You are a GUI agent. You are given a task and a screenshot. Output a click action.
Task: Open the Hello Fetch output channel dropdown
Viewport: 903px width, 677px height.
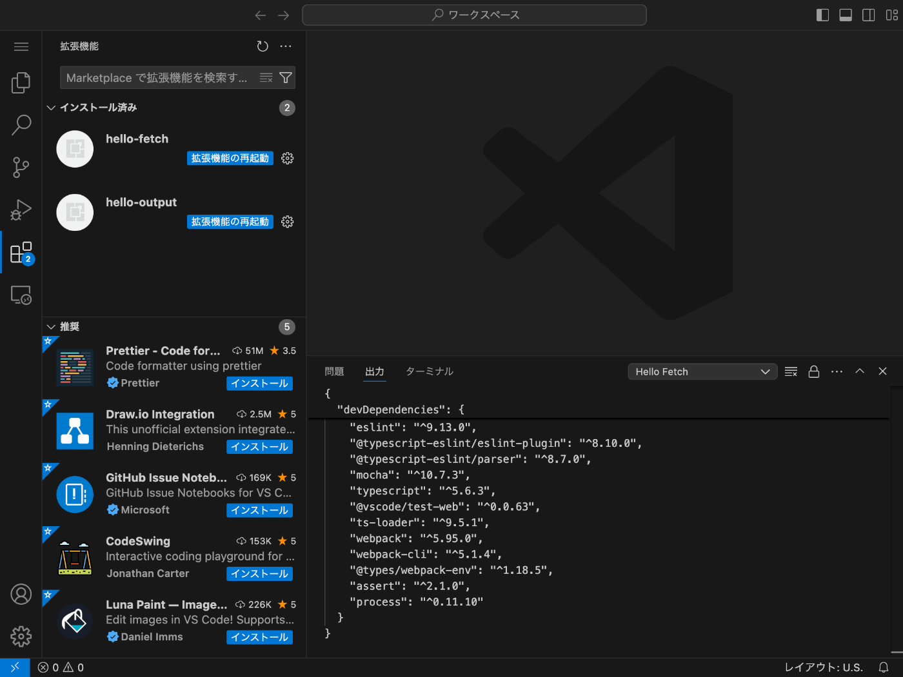[x=702, y=371]
